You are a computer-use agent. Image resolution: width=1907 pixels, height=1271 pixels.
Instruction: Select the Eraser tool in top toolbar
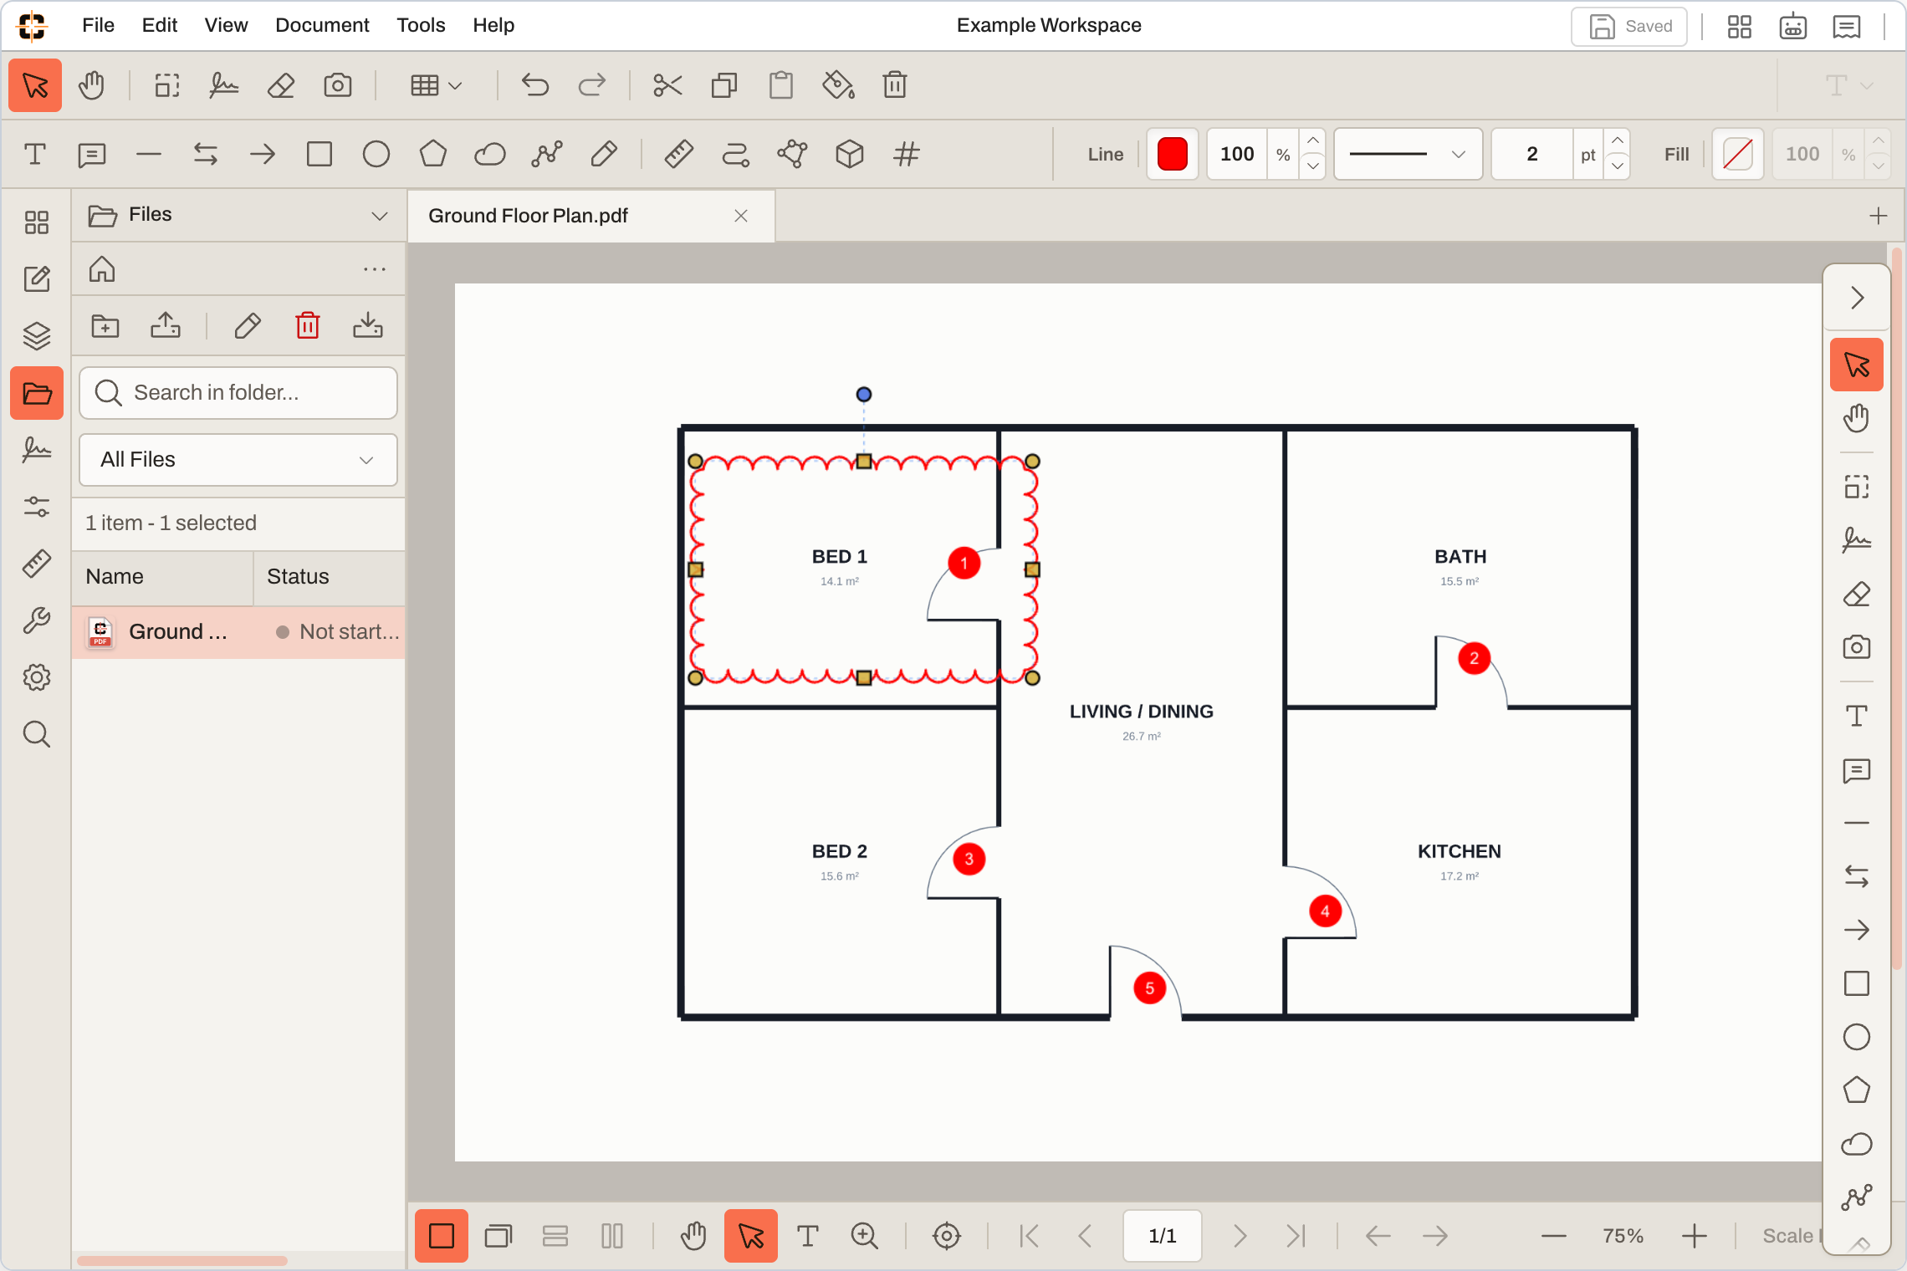[281, 85]
